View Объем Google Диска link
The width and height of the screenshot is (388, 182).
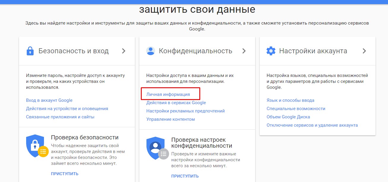point(288,117)
